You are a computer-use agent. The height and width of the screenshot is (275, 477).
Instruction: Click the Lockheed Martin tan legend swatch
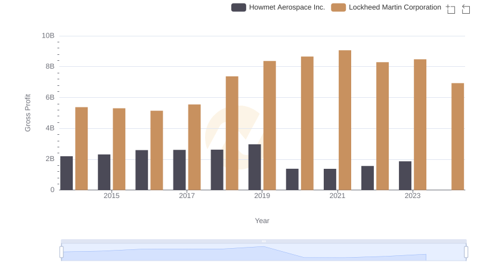[x=338, y=7]
